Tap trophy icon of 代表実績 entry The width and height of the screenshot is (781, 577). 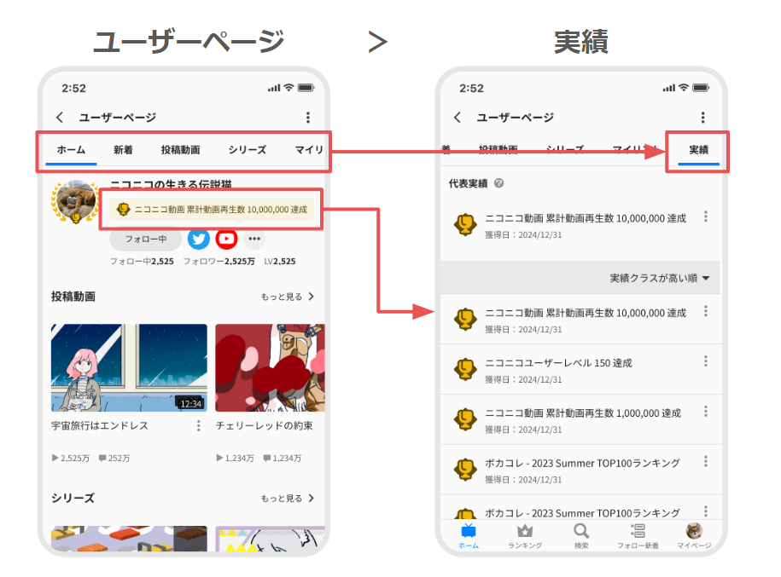pyautogui.click(x=465, y=224)
